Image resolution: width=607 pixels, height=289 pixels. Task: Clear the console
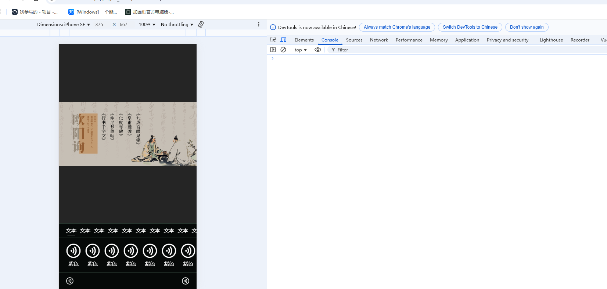tap(283, 50)
